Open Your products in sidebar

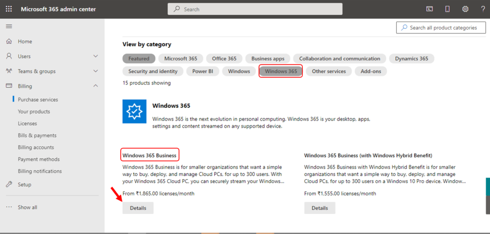[34, 111]
